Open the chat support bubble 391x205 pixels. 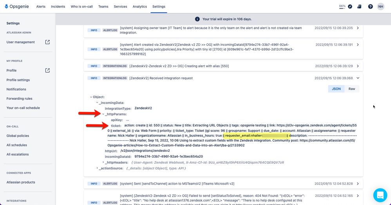pos(380,195)
